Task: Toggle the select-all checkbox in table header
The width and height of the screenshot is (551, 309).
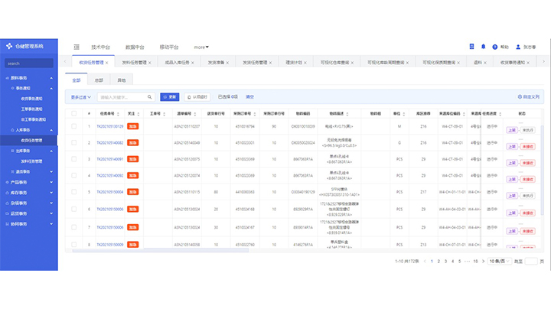Action: (74, 113)
